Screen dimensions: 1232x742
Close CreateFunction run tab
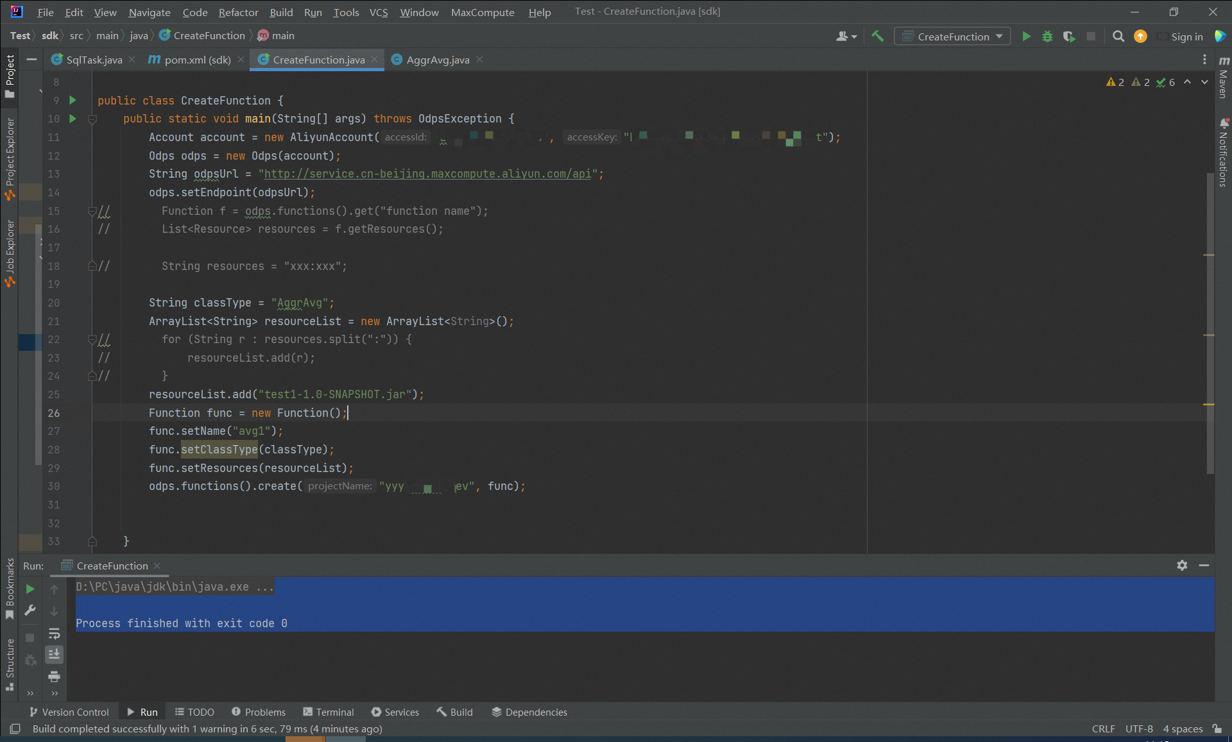click(x=157, y=566)
